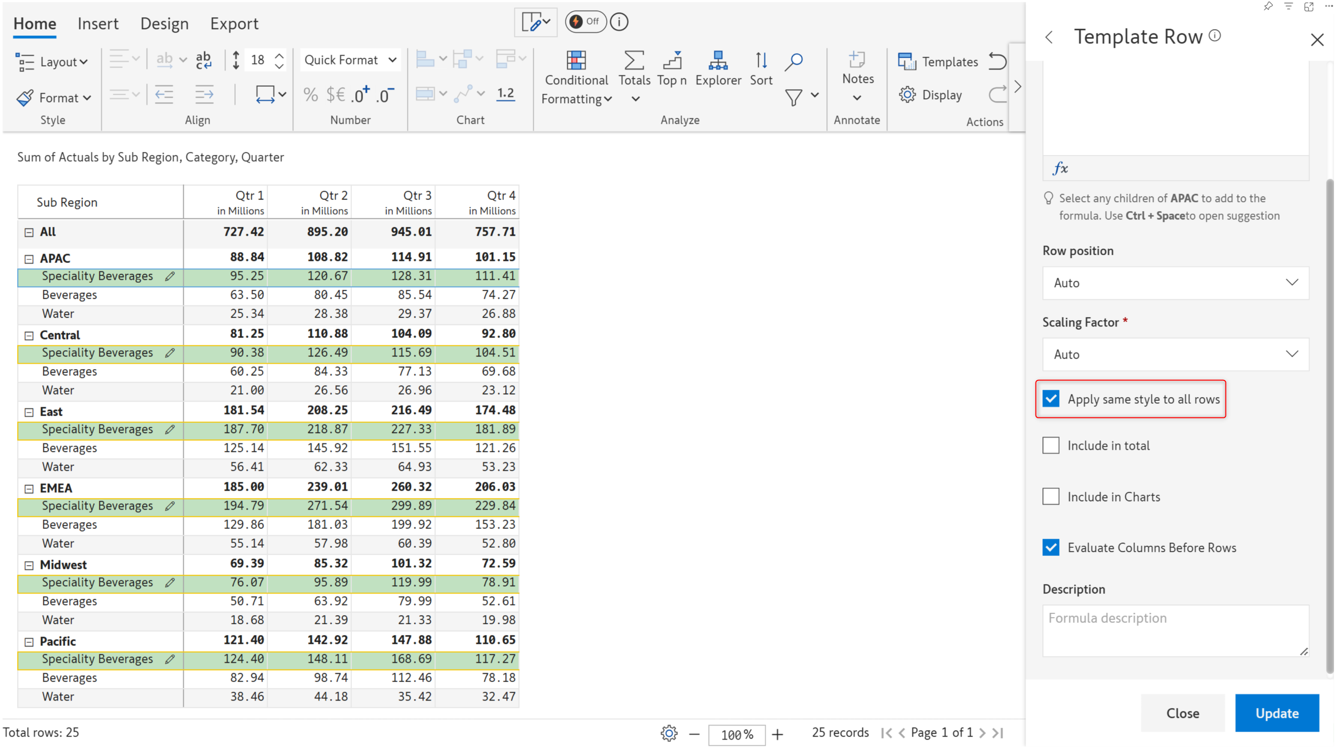Screen dimensions: 1336x748
Task: Open the Row position dropdown
Action: pyautogui.click(x=1175, y=283)
